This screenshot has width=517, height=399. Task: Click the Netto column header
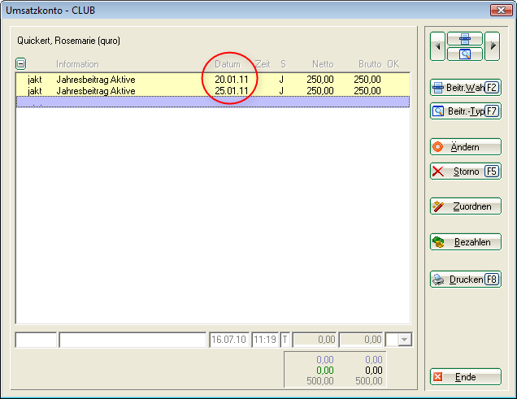[323, 64]
